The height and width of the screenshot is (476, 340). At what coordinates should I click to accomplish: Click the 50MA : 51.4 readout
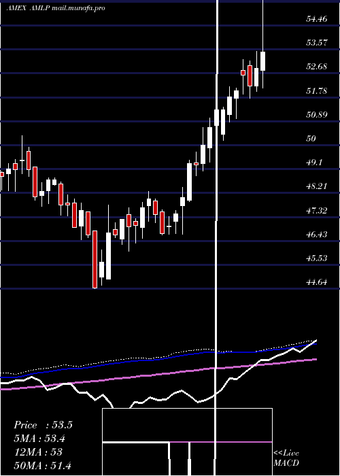(43, 465)
